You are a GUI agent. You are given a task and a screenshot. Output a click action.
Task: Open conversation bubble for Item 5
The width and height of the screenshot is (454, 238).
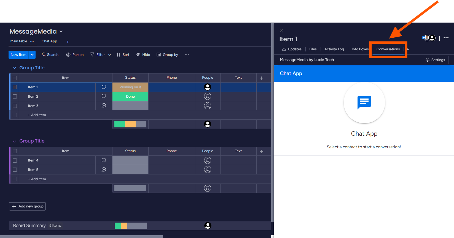tap(104, 169)
